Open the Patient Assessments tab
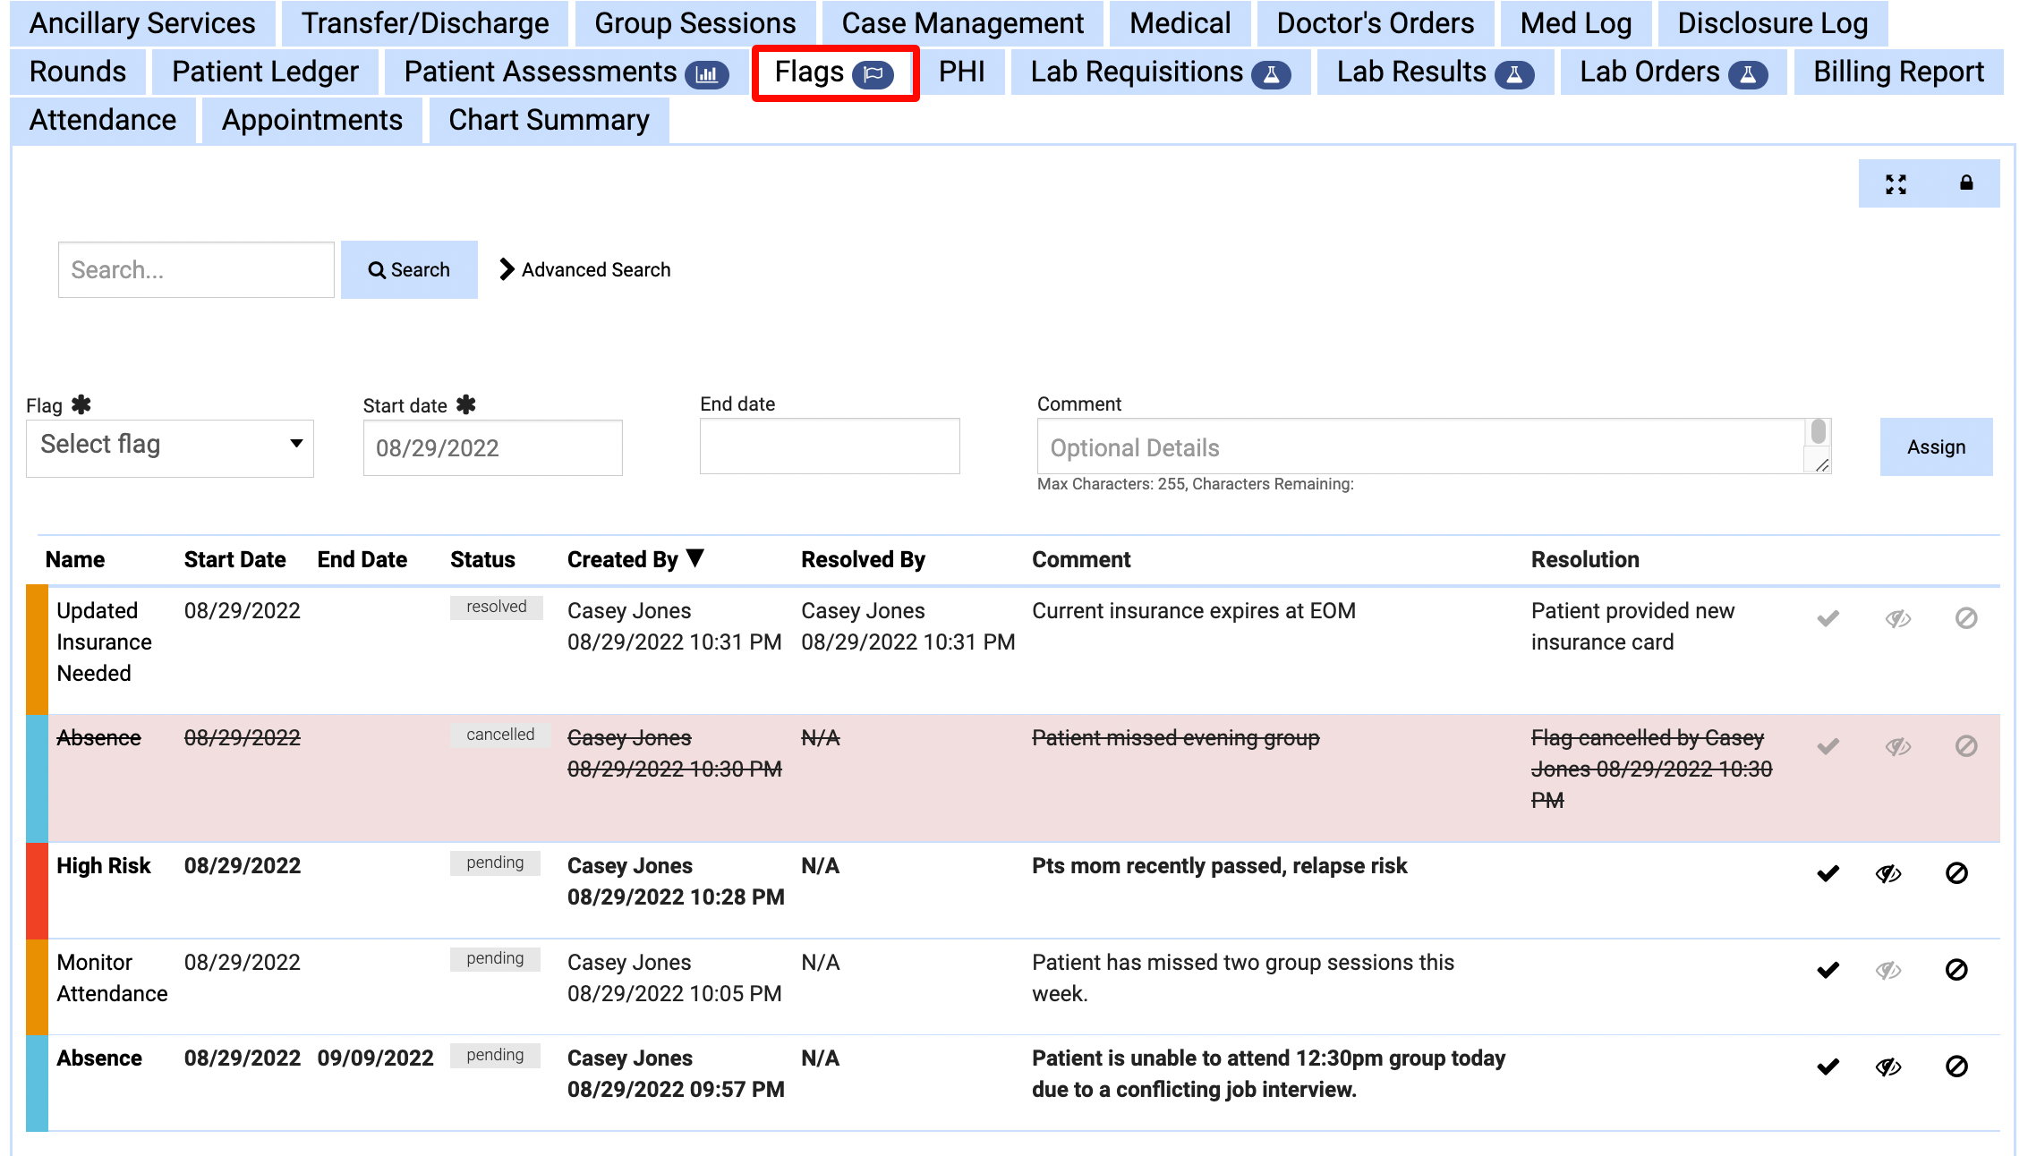The image size is (2028, 1156). (565, 72)
